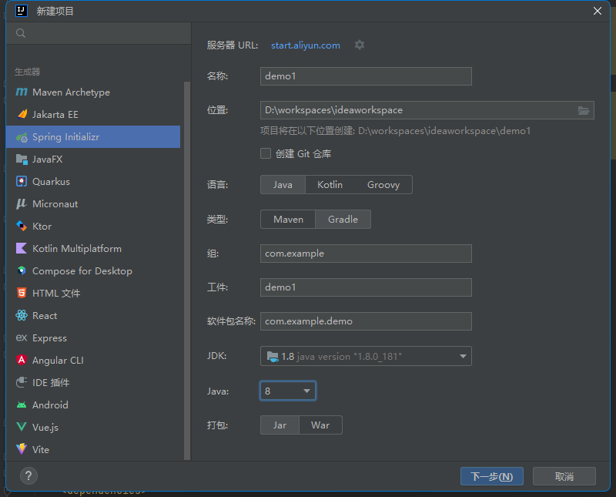Screen dimensions: 616x497
Task: Click the Spring Initializr leaf icon
Action: (x=22, y=137)
